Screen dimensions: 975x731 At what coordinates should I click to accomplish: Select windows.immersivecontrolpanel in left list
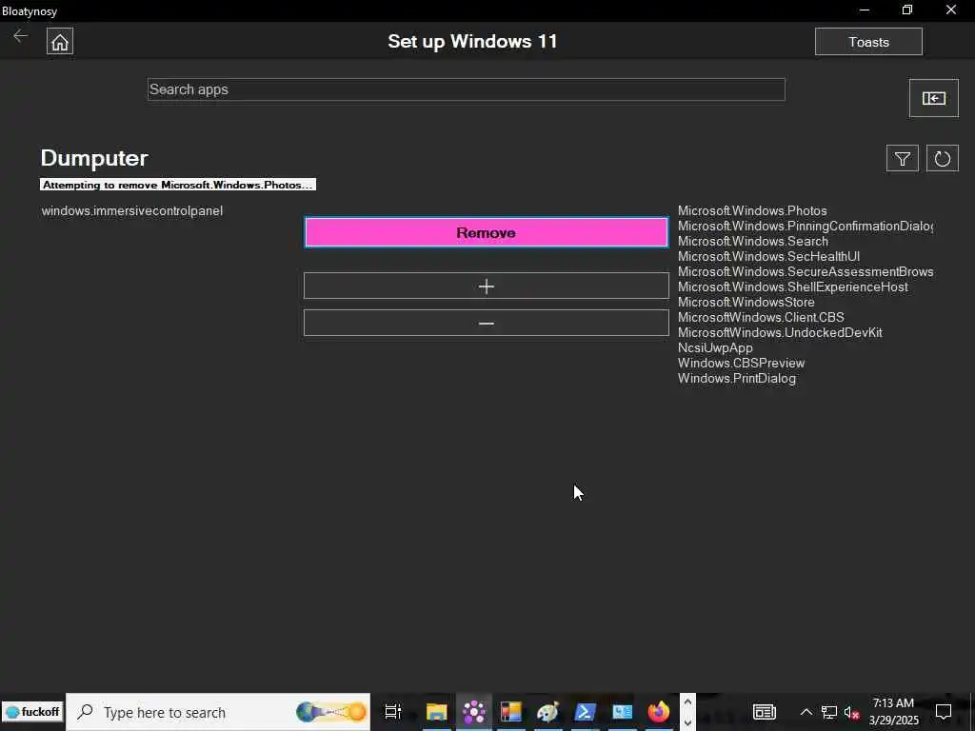coord(131,210)
